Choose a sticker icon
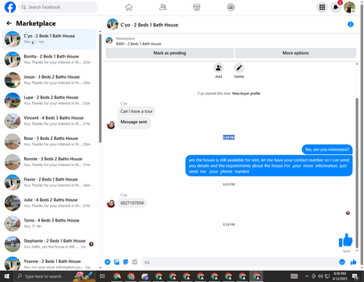The height and width of the screenshot is (282, 364). pos(126,262)
